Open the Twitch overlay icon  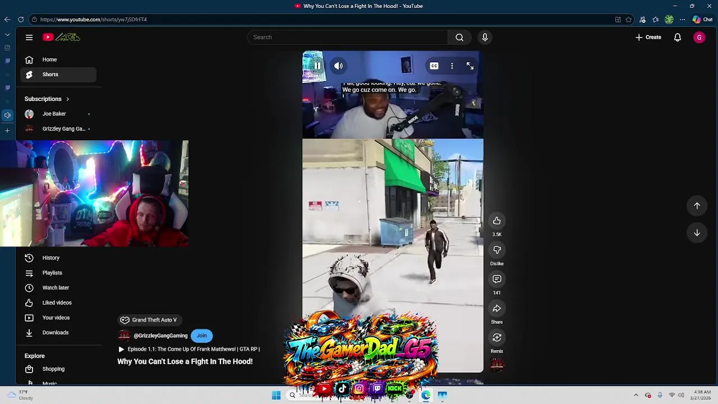(x=377, y=388)
